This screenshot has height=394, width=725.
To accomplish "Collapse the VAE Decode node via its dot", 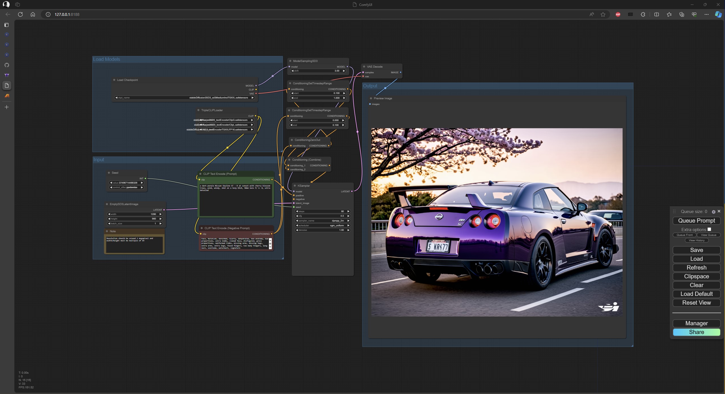I will [364, 67].
